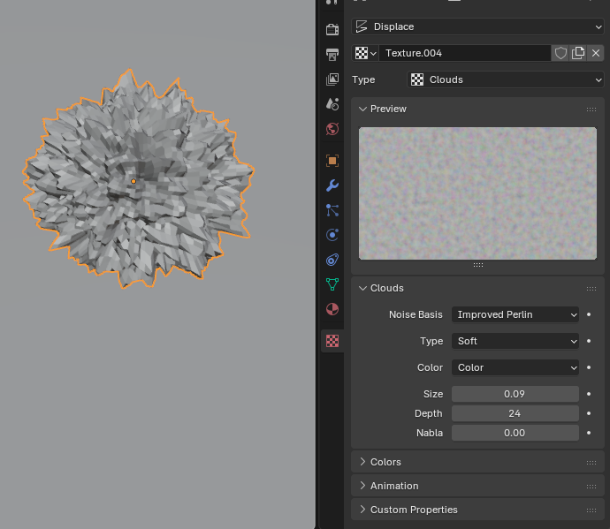
Task: Open the Render properties tab
Action: point(332,29)
